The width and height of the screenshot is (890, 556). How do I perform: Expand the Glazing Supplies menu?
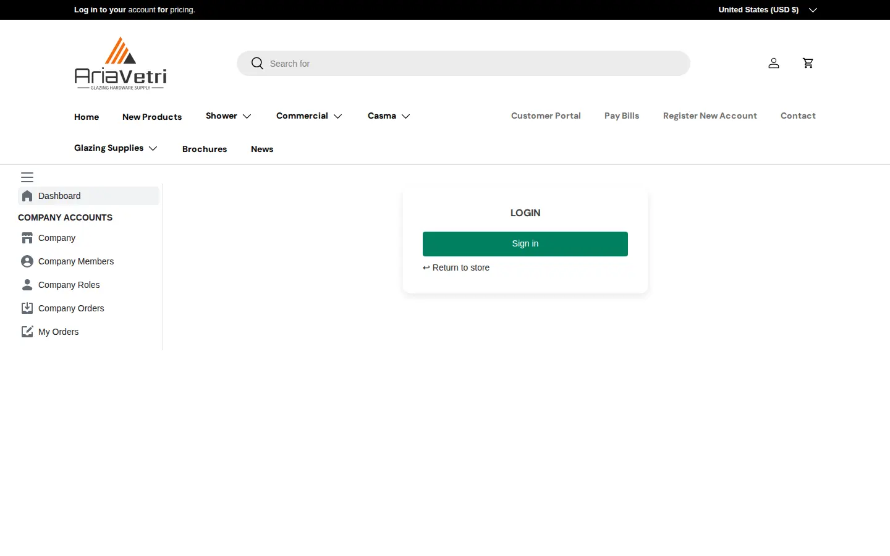[x=116, y=148]
